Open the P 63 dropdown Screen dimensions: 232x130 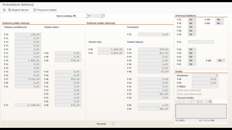tap(192, 49)
